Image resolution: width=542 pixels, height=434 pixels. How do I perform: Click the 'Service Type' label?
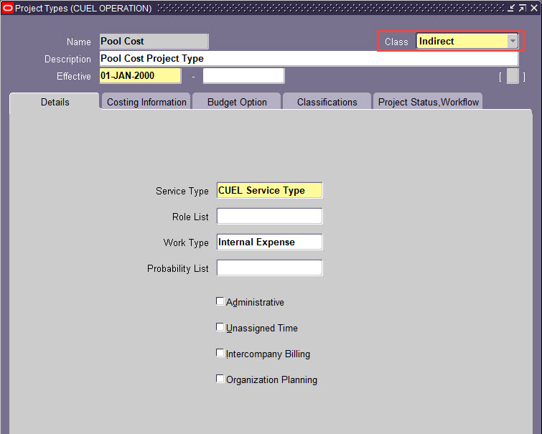(182, 191)
